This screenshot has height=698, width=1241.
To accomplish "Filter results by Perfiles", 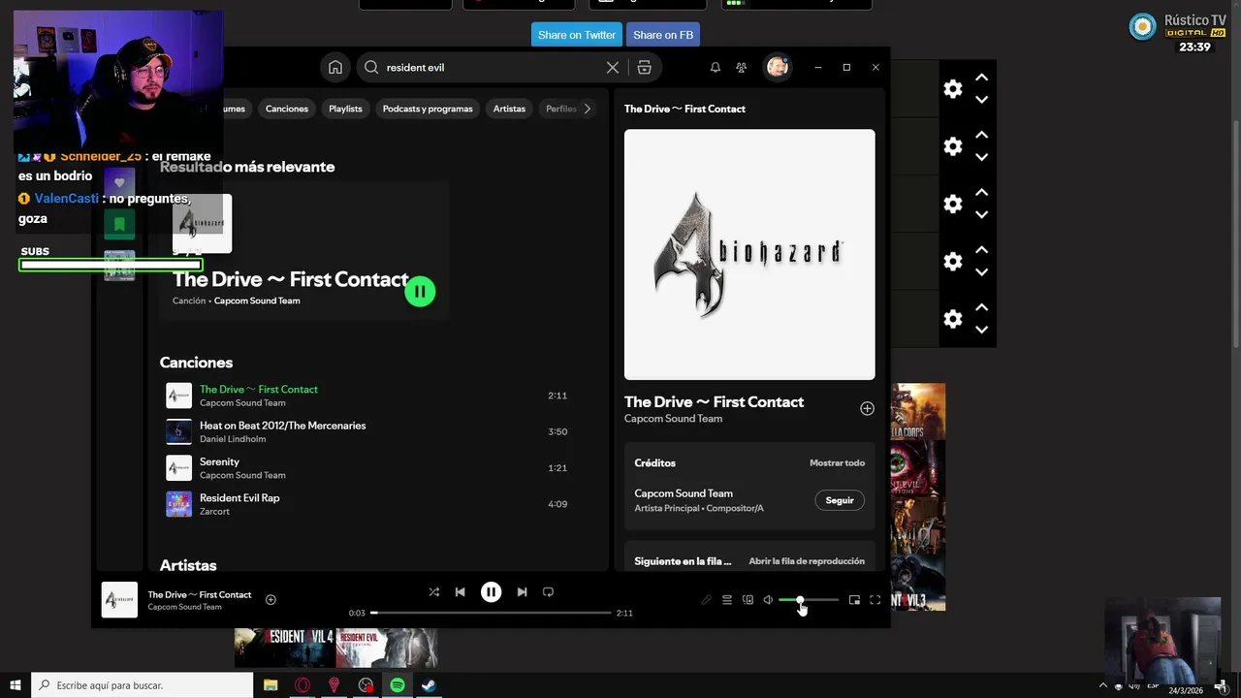I will point(560,109).
